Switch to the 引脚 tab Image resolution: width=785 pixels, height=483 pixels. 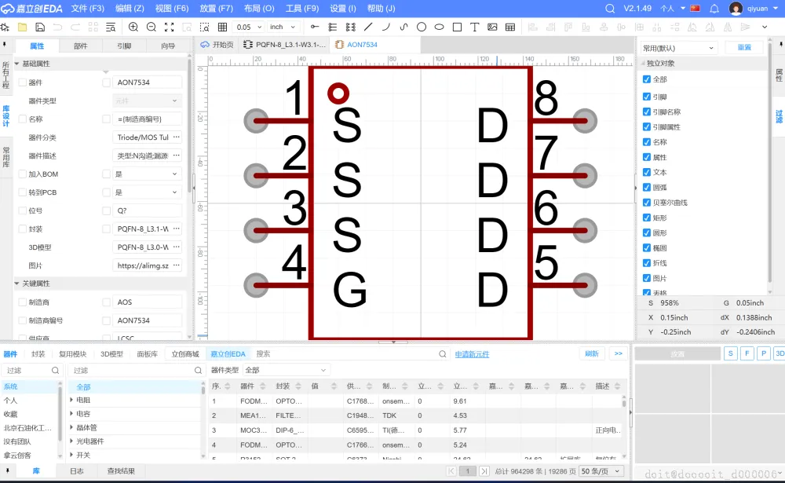click(124, 46)
